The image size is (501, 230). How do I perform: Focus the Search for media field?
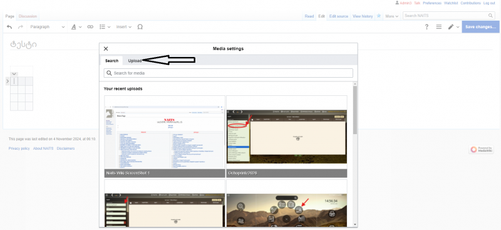(228, 73)
